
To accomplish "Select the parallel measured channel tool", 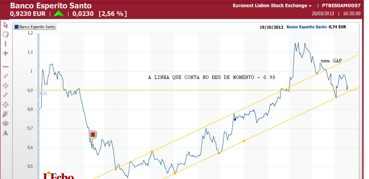I will (x=5, y=104).
